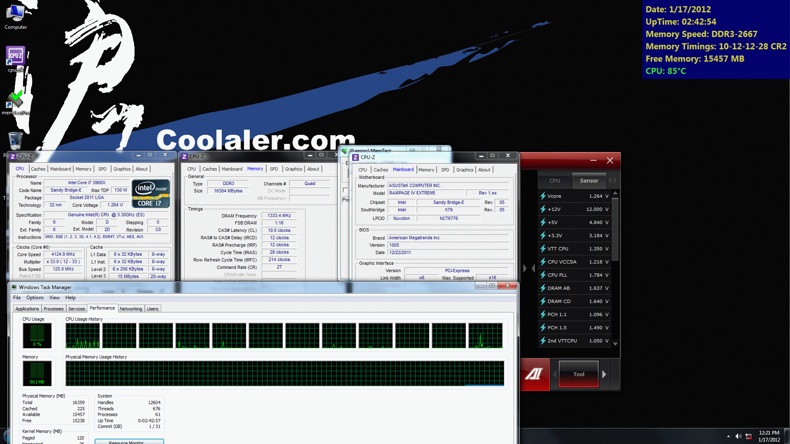The height and width of the screenshot is (444, 790).
Task: Toggle the checkbox in the MemTest window
Action: tap(345, 190)
